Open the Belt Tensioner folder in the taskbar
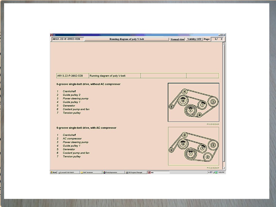Screen dimensions: 276x207 pos(90,172)
